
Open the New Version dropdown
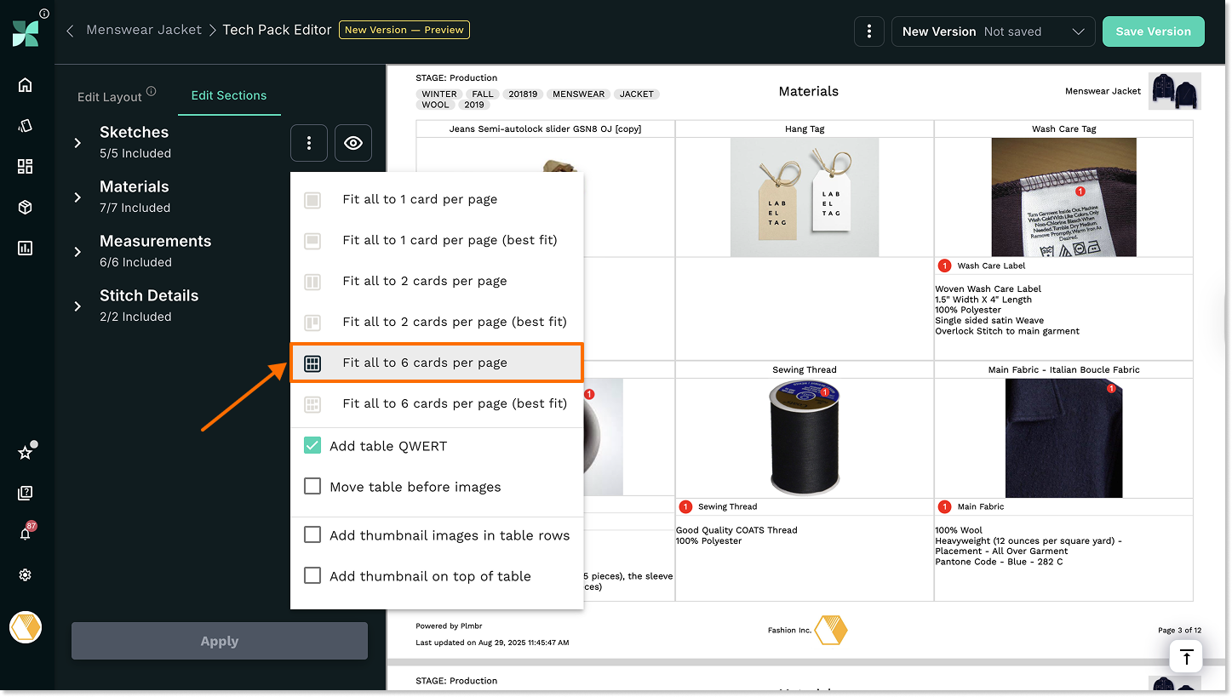(993, 31)
